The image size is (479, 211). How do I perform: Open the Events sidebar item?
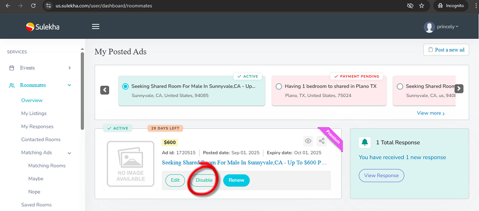[28, 67]
